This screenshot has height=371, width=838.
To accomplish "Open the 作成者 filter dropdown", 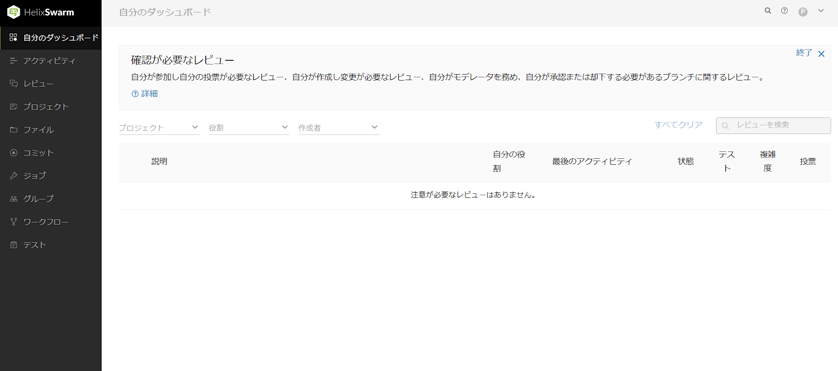I will 339,127.
